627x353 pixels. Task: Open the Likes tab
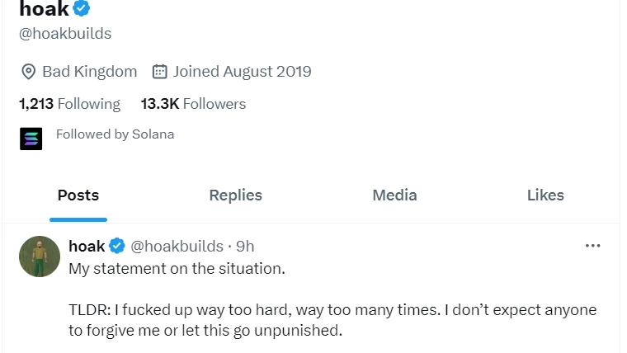[x=545, y=195]
